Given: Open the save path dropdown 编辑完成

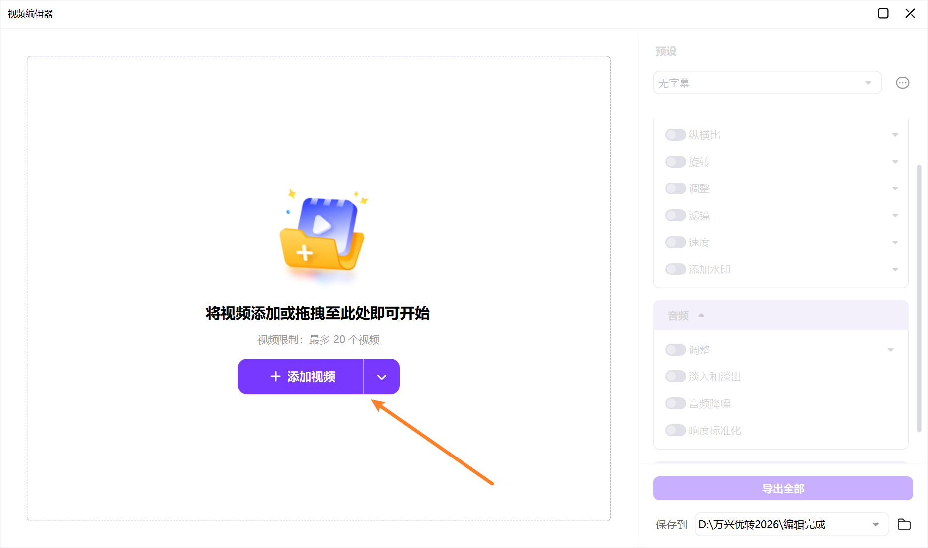Looking at the screenshot, I should coord(876,524).
